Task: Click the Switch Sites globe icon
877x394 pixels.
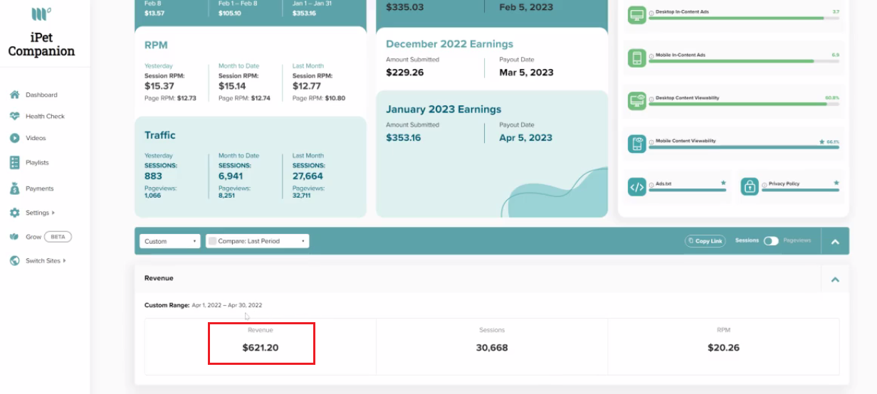Action: pos(14,261)
